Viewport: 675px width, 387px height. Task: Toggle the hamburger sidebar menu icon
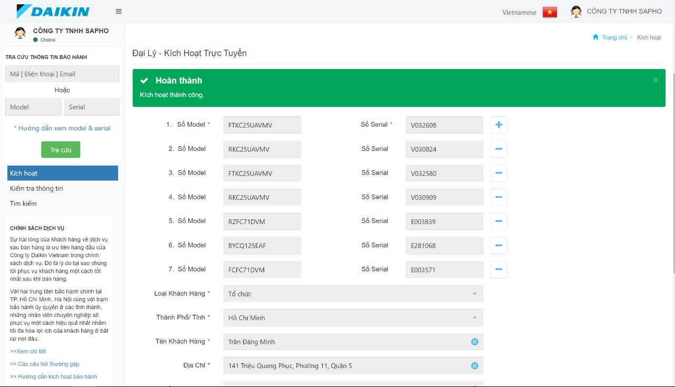click(119, 12)
